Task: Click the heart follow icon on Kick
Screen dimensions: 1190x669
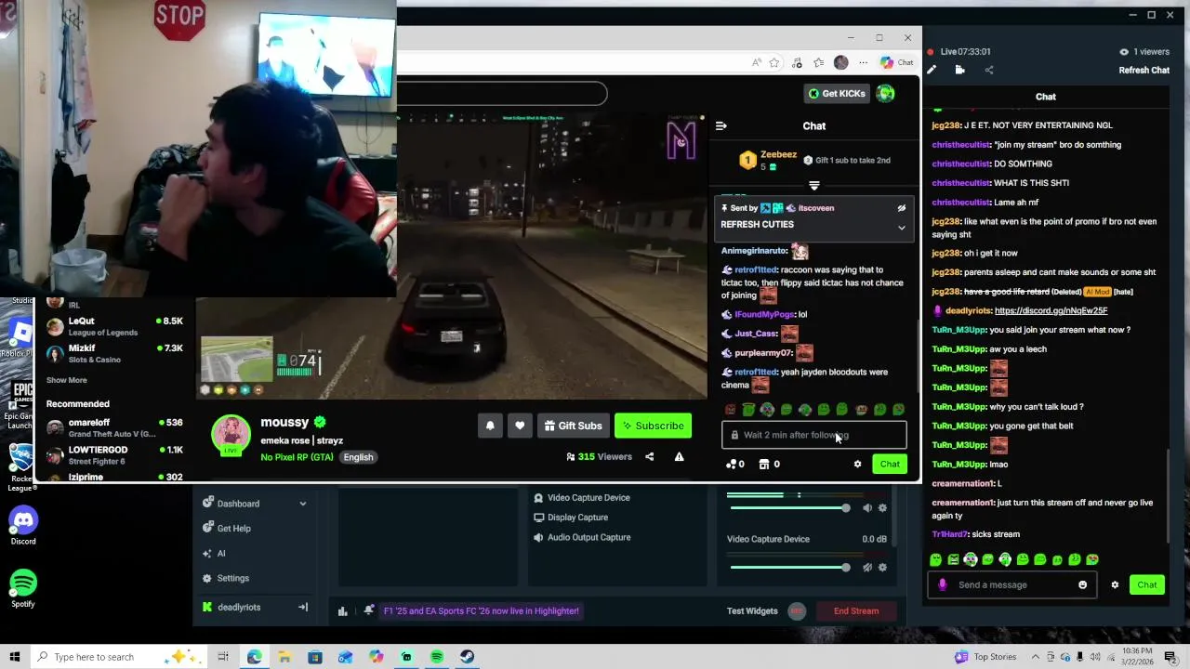Action: (x=520, y=426)
